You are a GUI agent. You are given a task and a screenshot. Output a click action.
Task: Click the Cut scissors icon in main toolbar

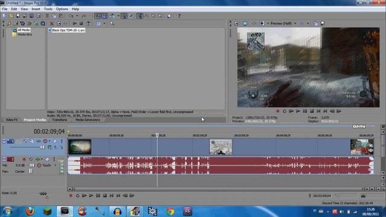tap(47, 16)
